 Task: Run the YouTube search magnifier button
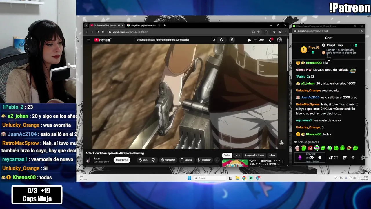pyautogui.click(x=222, y=40)
